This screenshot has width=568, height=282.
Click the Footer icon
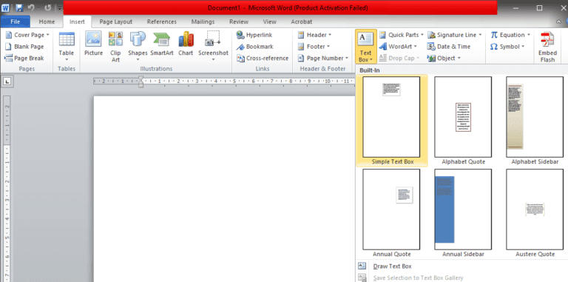coord(301,47)
